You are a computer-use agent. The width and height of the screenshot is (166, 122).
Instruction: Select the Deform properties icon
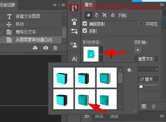click(96, 15)
